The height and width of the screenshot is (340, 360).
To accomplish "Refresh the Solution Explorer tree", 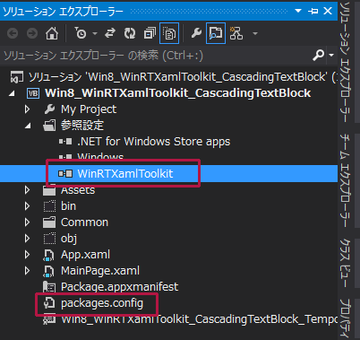I will click(x=130, y=33).
